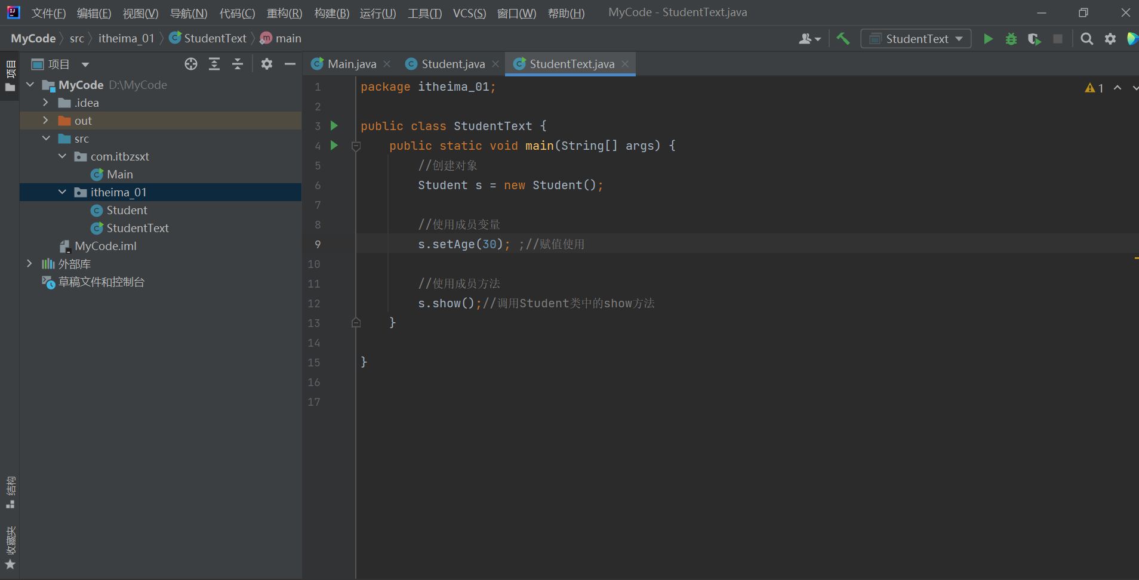Image resolution: width=1139 pixels, height=580 pixels.
Task: Collapse the com.itbzsxt package
Action: coord(62,156)
